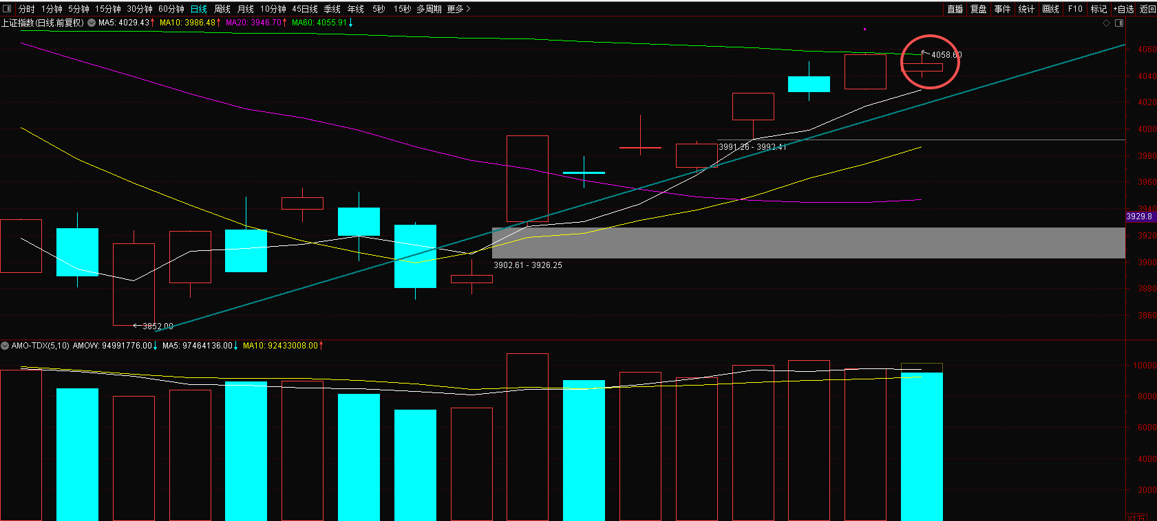The height and width of the screenshot is (521, 1157).
Task: Switch to the 周线 weekly chart tab
Action: click(222, 9)
